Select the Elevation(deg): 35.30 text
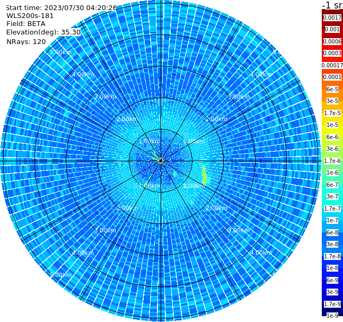343x322 pixels. click(43, 32)
